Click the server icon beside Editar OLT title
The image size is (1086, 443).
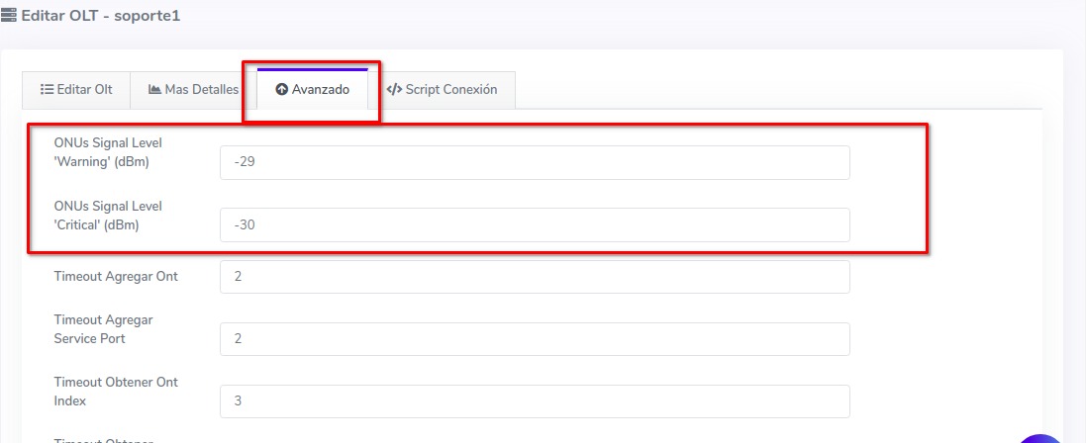click(x=9, y=17)
